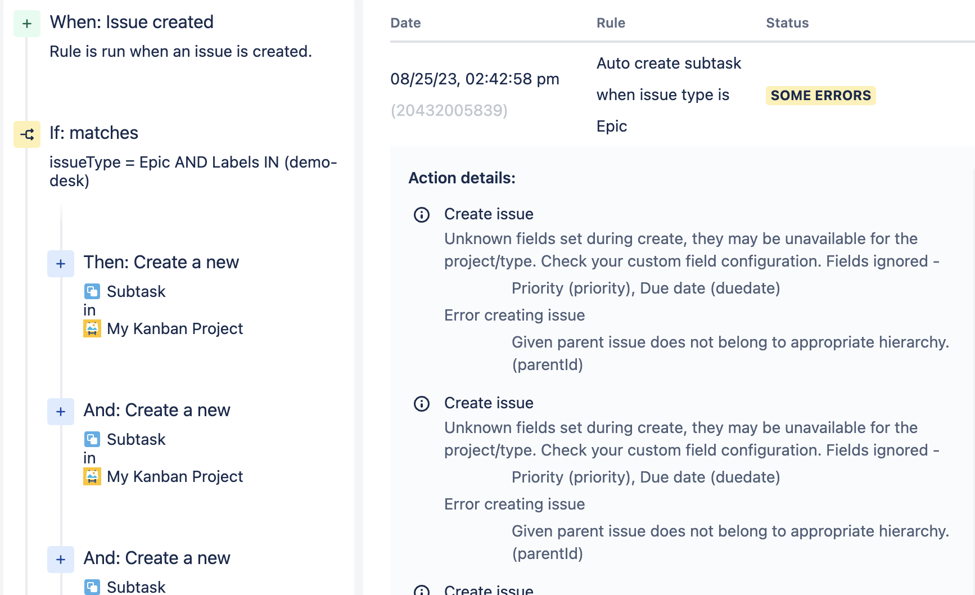Open the Auto create subtask rule name
Screen dimensions: 975x595
pos(669,94)
